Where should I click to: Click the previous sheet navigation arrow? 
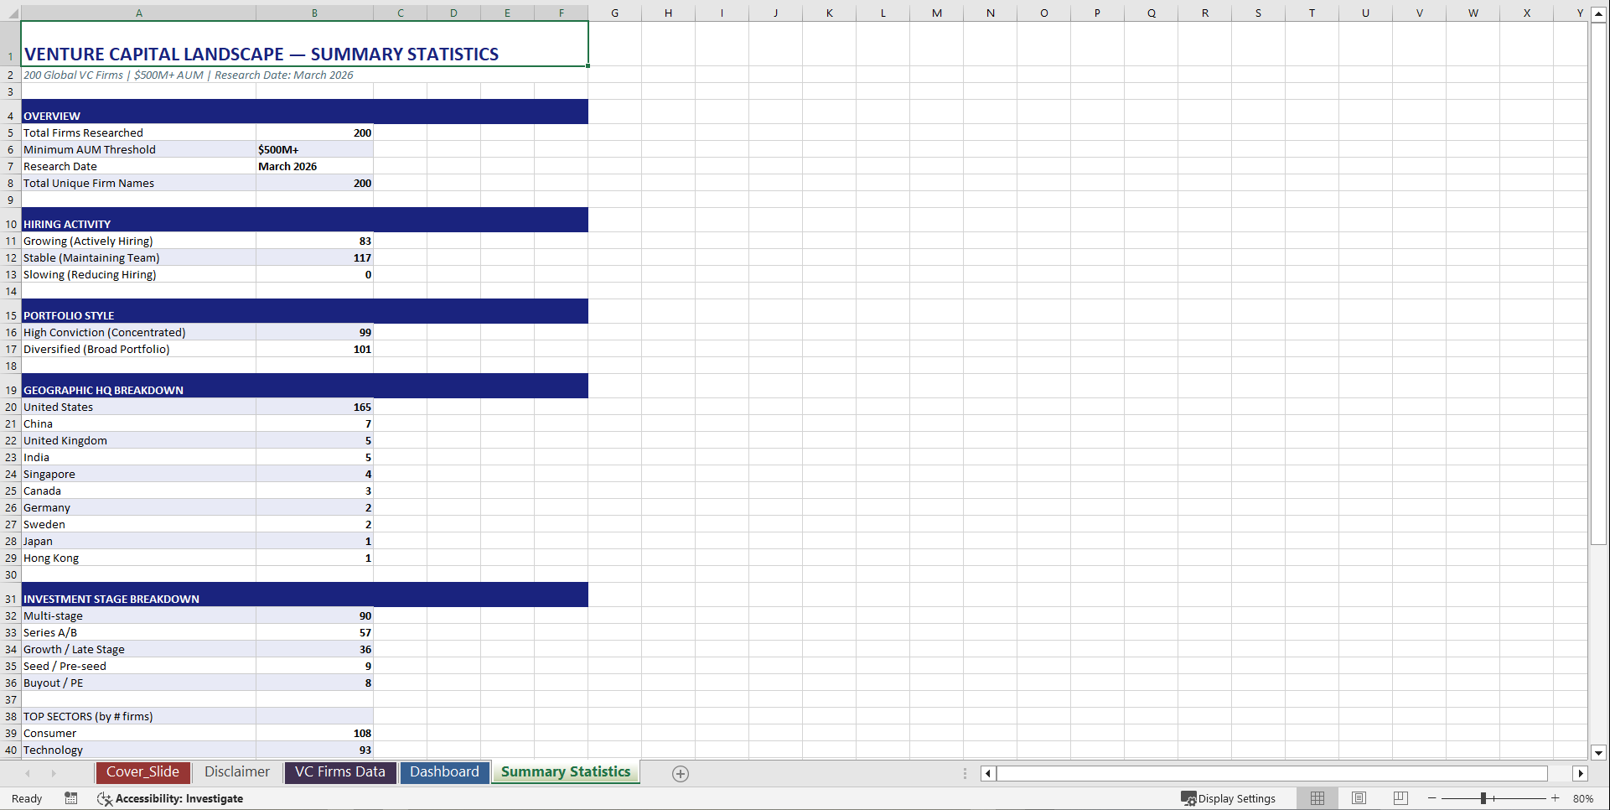click(x=26, y=773)
